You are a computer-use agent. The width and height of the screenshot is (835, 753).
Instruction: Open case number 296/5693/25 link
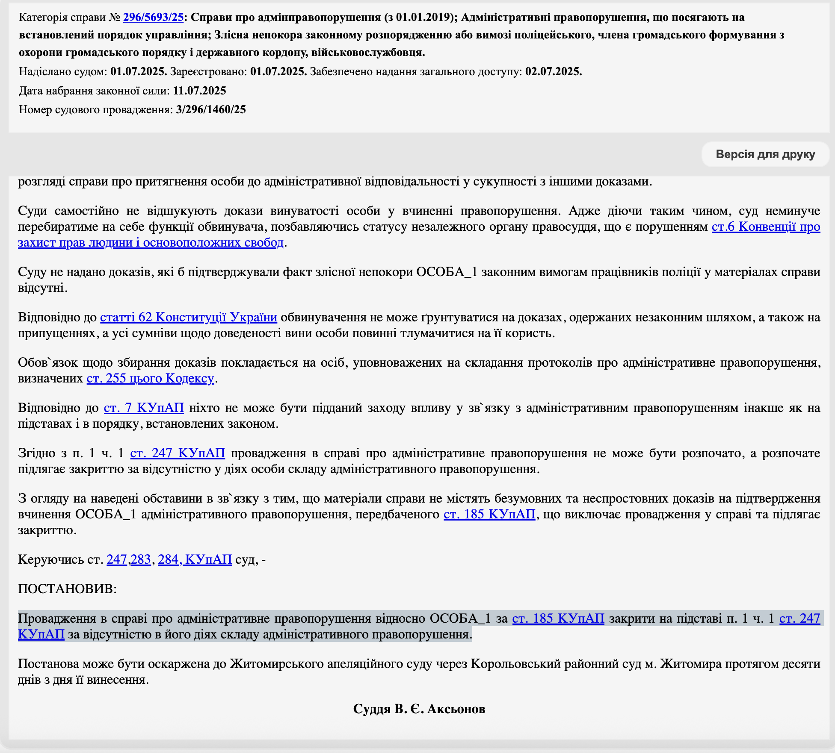tap(153, 18)
